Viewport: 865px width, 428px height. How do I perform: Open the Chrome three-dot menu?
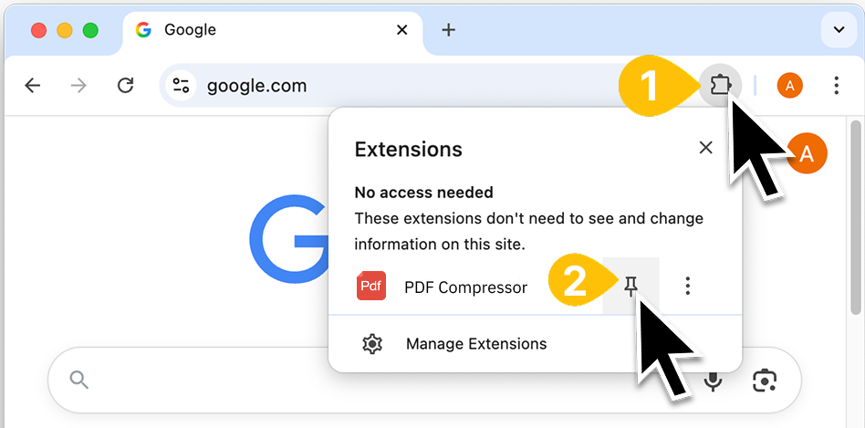click(x=836, y=86)
